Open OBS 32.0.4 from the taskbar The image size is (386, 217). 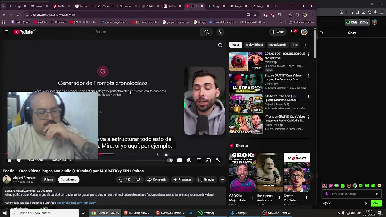[276, 213]
